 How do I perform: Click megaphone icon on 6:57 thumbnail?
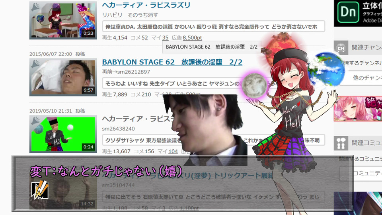point(35,64)
